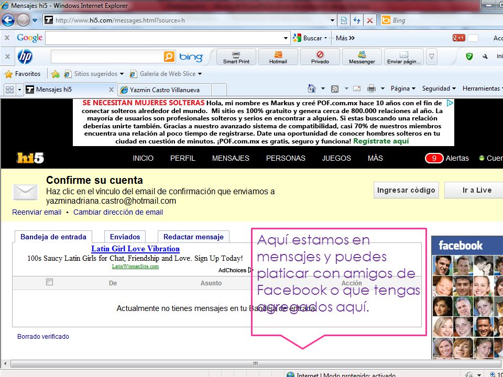Close the HP toolbar with its X
Image resolution: width=503 pixels, height=377 pixels.
click(7, 57)
